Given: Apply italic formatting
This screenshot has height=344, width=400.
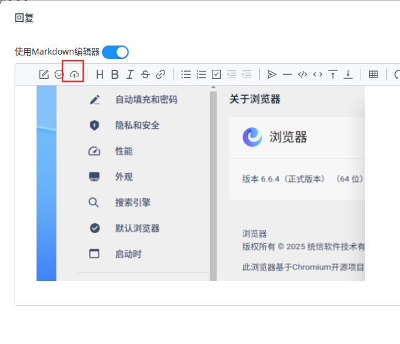Looking at the screenshot, I should [x=130, y=75].
